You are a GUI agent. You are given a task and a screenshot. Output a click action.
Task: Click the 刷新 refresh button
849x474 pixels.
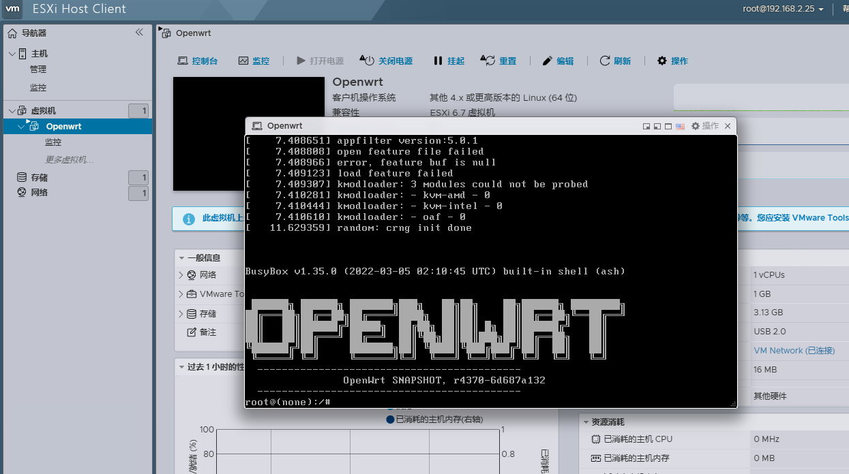pos(615,61)
